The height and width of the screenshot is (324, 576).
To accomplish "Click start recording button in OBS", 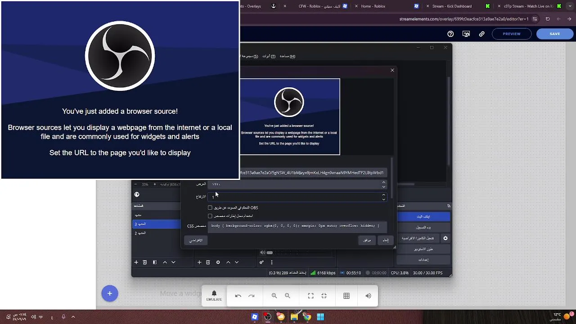I will 423,227.
